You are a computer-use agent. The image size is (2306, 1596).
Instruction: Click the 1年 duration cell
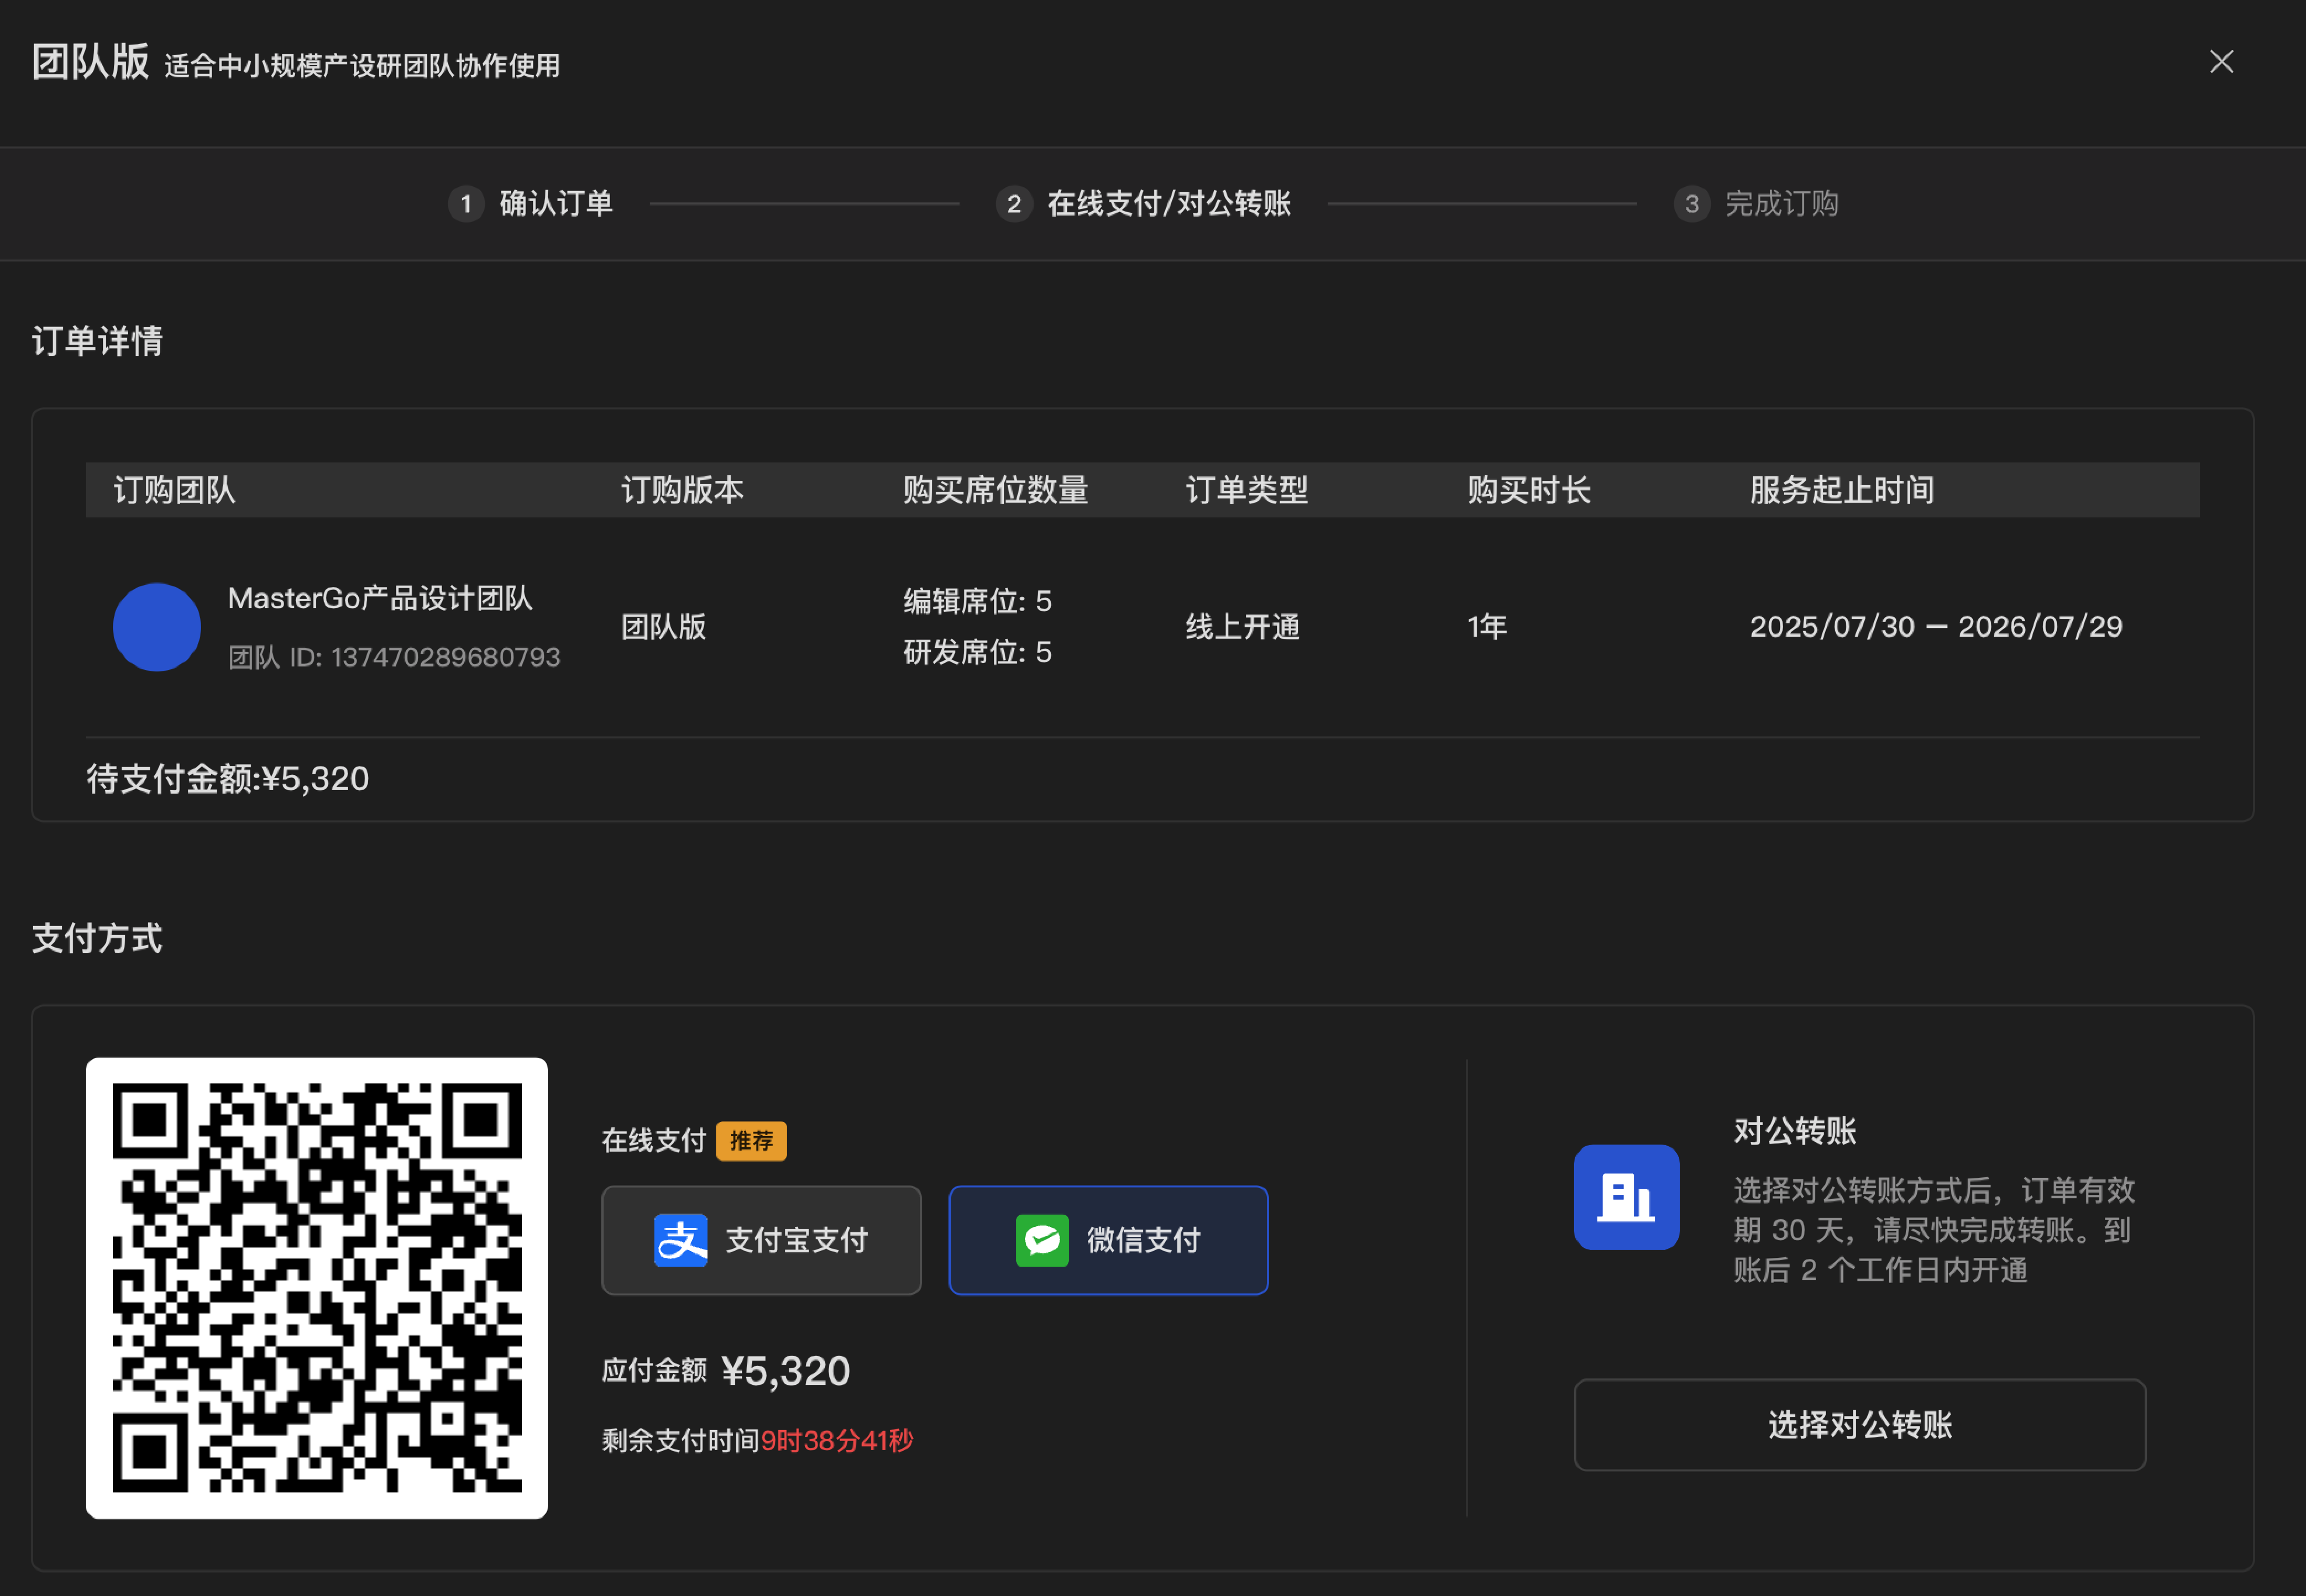pyautogui.click(x=1486, y=627)
